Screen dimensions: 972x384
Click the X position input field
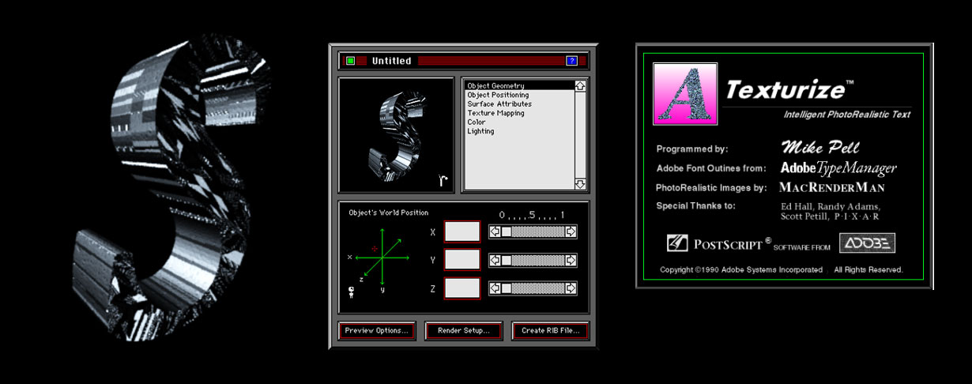point(462,232)
